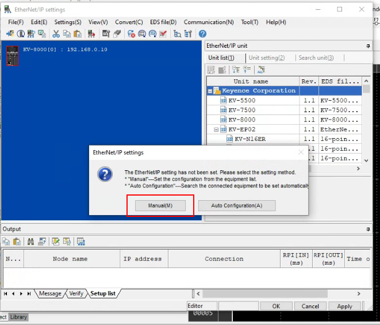This screenshot has height=325, width=380.
Task: Open help with the blue question mark icon
Action: point(202,34)
